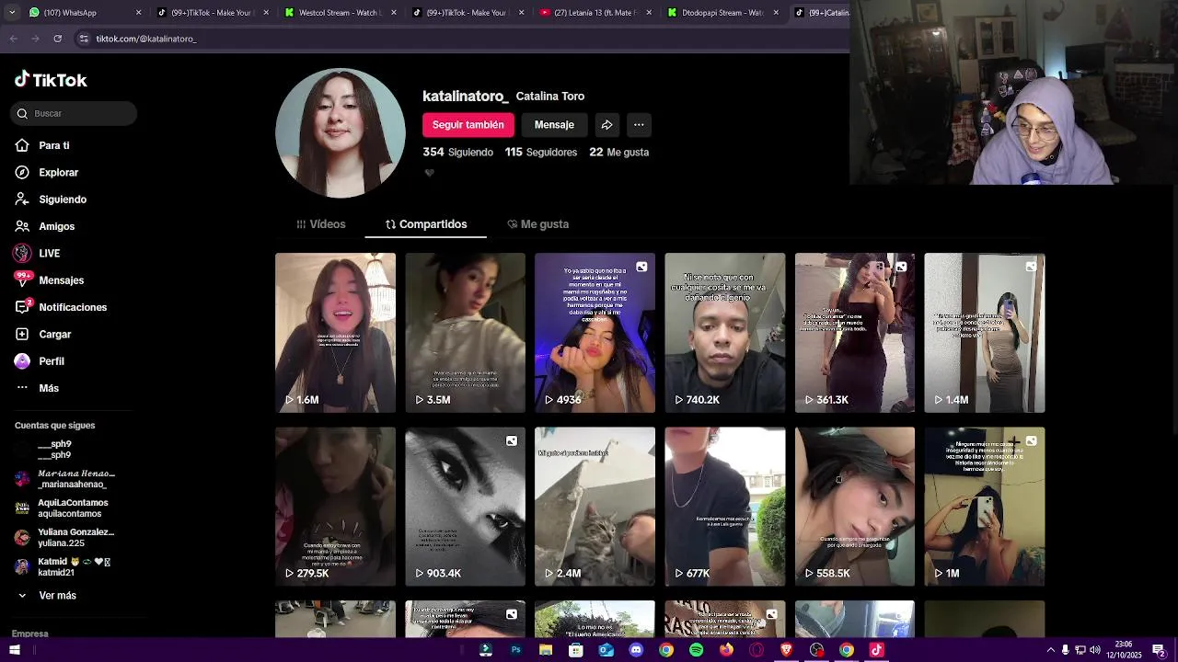Open followed account yuliana.225
Image resolution: width=1178 pixels, height=662 pixels.
point(64,538)
